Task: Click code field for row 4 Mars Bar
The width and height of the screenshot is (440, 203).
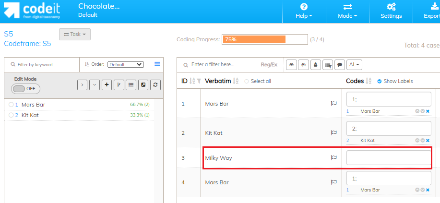Action: point(389,178)
